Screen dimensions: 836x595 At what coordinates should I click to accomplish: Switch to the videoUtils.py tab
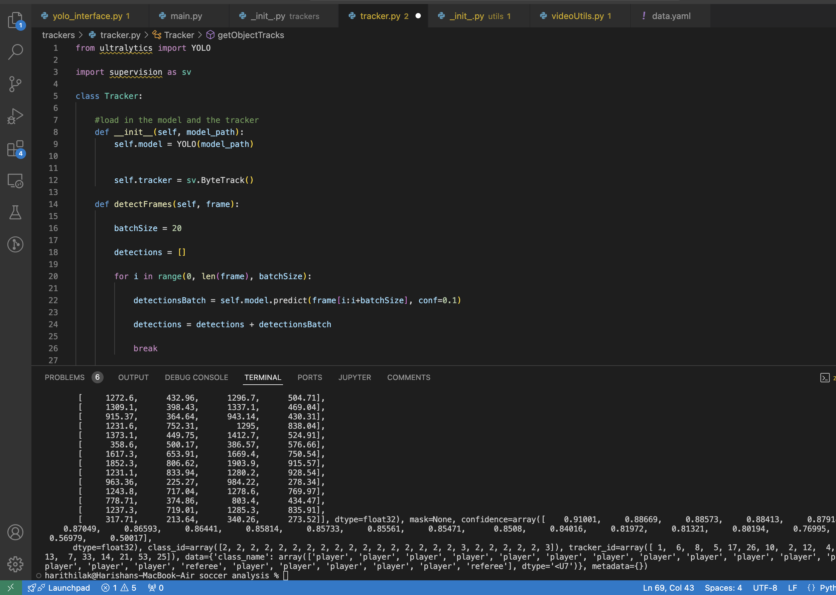pyautogui.click(x=577, y=16)
